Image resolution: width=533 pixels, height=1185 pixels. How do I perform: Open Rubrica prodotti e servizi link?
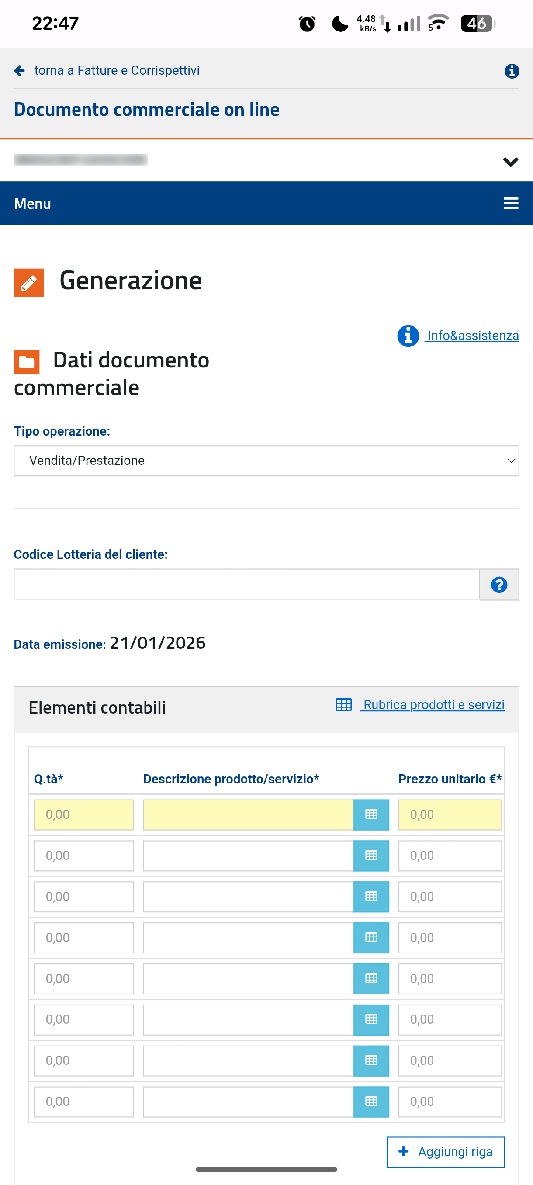pyautogui.click(x=433, y=705)
